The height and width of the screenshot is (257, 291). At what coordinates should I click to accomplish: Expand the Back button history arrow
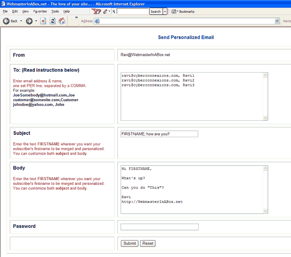click(x=21, y=21)
